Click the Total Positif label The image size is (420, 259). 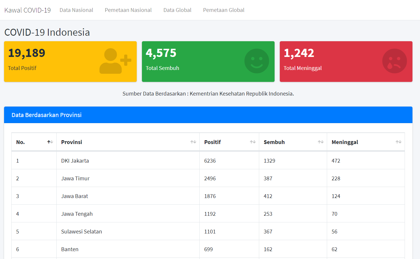(x=22, y=68)
